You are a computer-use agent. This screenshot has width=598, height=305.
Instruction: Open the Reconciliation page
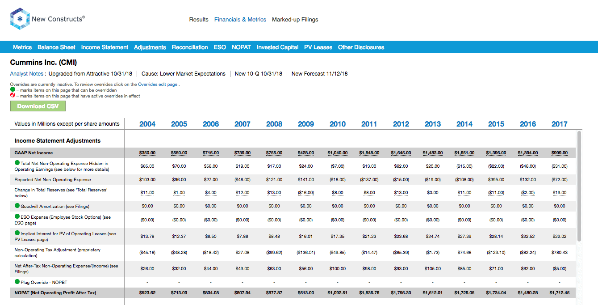coord(190,47)
